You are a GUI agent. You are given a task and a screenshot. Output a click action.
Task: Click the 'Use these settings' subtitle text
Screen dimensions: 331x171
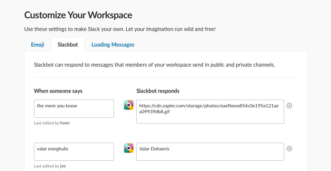click(120, 29)
